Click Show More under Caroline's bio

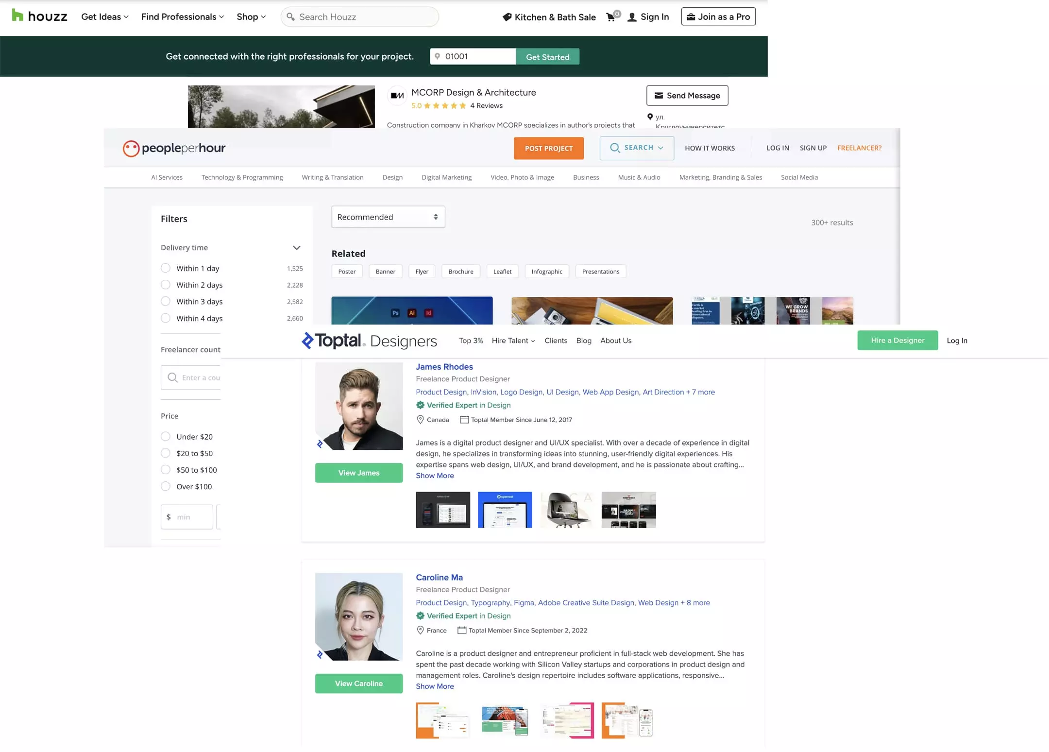435,686
